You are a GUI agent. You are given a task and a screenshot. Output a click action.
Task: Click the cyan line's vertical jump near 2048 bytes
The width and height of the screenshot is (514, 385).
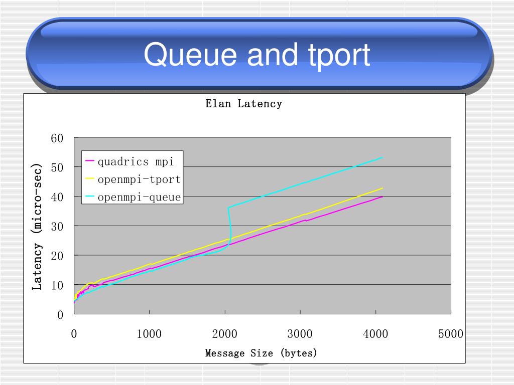[x=229, y=226]
